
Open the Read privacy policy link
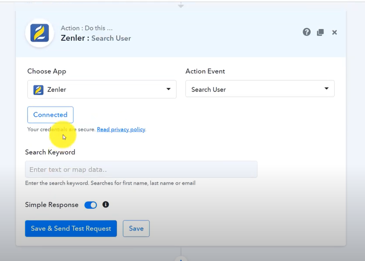(x=121, y=129)
